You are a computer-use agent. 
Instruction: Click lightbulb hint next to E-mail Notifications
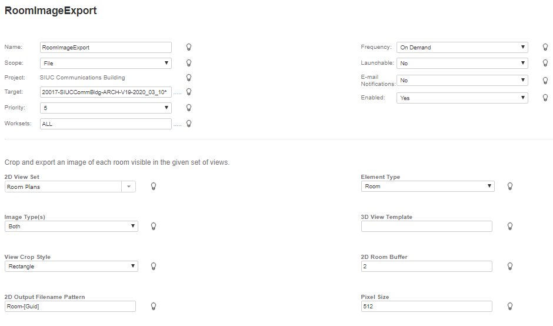click(x=545, y=81)
